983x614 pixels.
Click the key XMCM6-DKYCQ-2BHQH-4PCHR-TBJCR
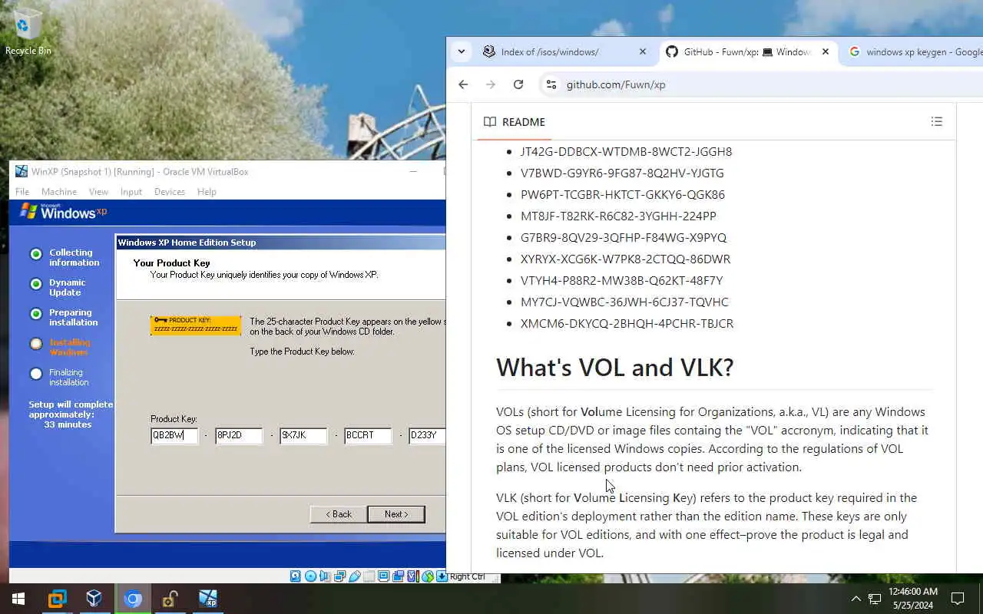click(627, 323)
